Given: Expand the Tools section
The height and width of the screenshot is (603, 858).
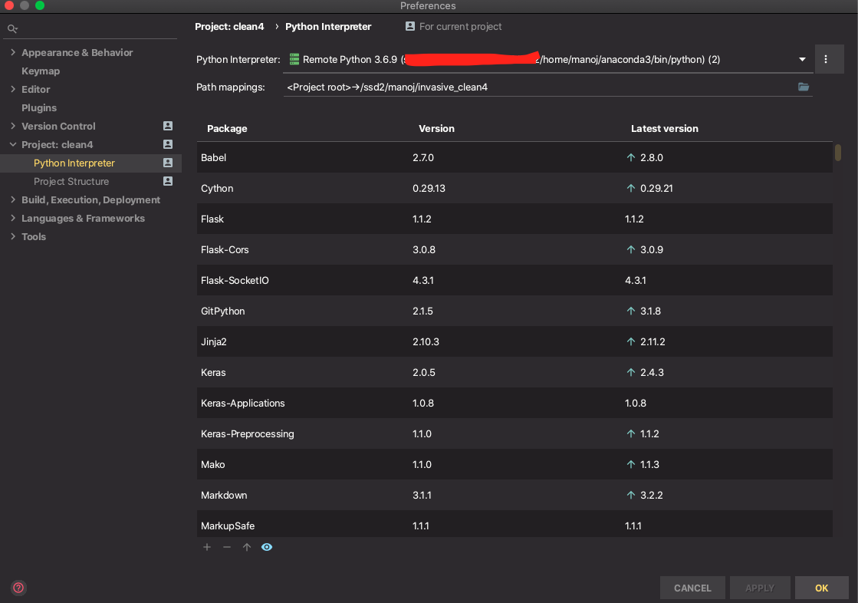Looking at the screenshot, I should (x=13, y=236).
